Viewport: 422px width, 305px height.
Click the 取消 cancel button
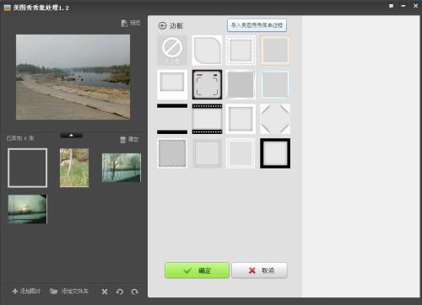(259, 270)
